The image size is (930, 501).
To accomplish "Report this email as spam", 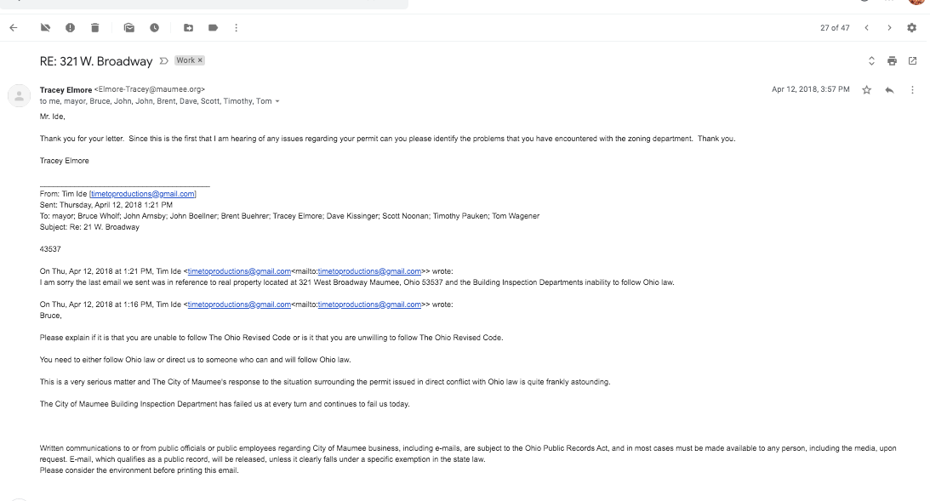I will click(x=70, y=28).
